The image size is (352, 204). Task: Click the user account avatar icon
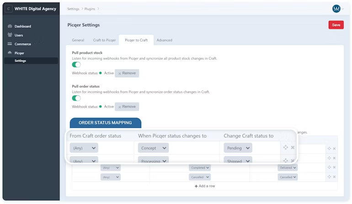pos(336,9)
